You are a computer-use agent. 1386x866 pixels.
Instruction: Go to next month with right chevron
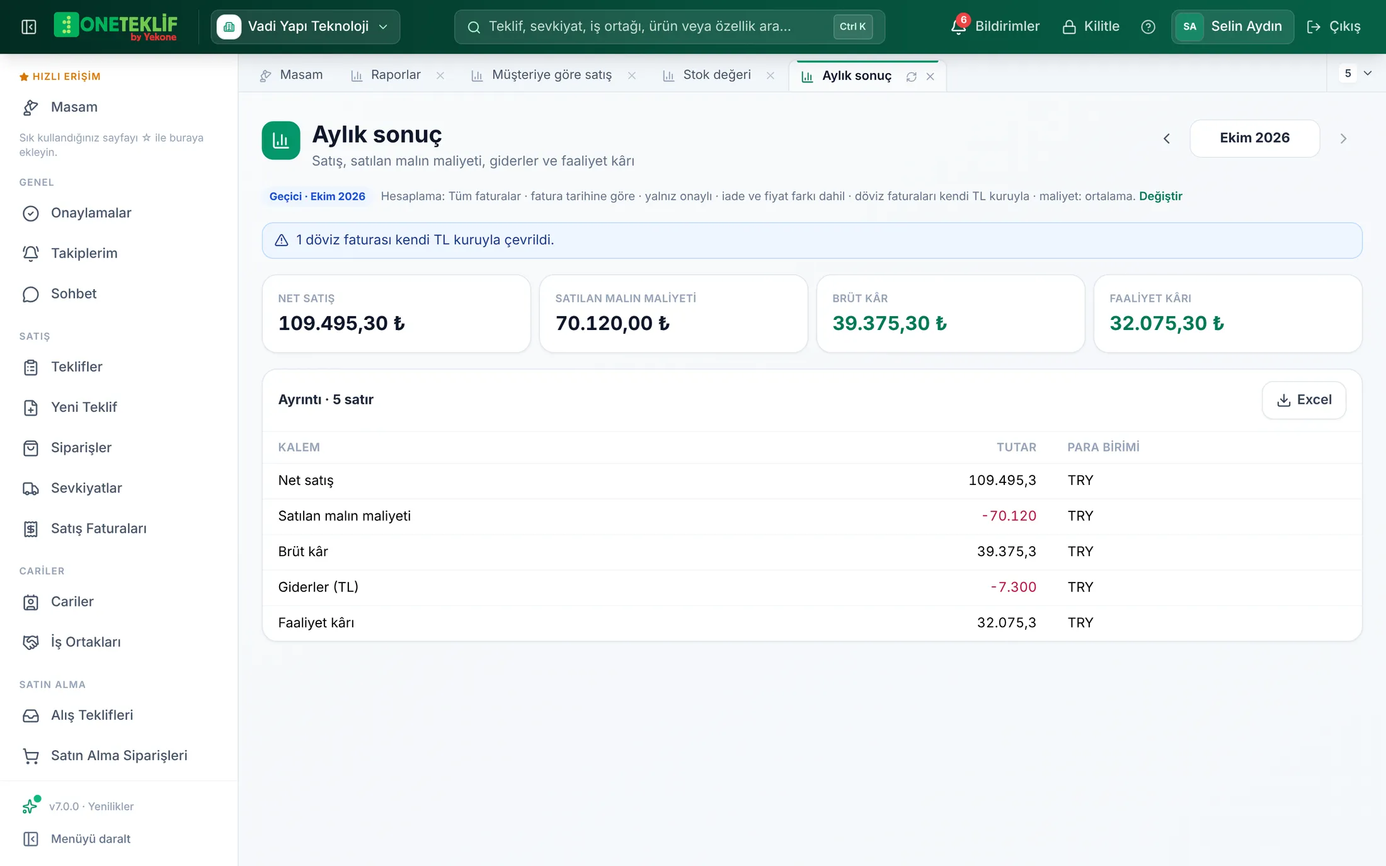1343,138
